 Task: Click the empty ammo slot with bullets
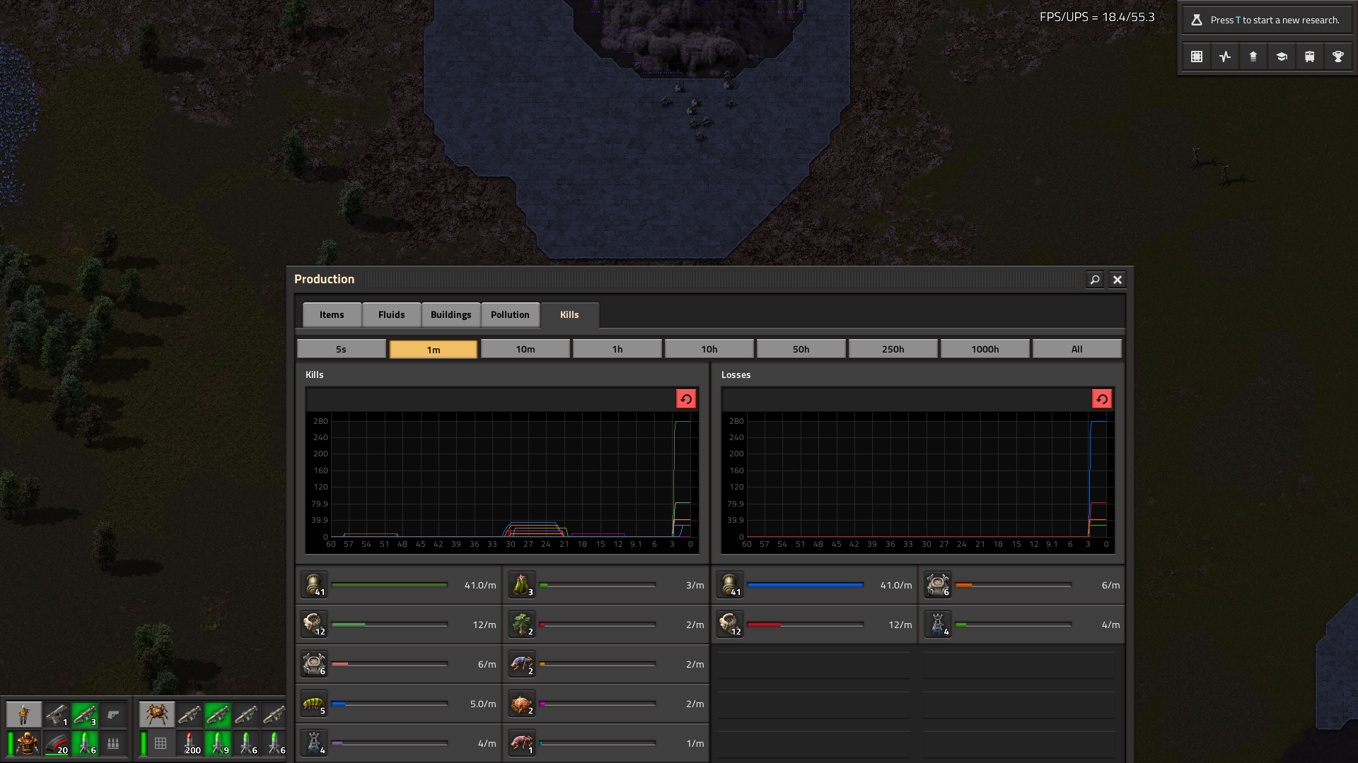(113, 743)
